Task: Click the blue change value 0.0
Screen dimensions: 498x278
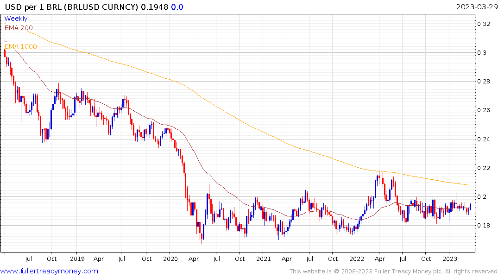Action: coord(177,7)
